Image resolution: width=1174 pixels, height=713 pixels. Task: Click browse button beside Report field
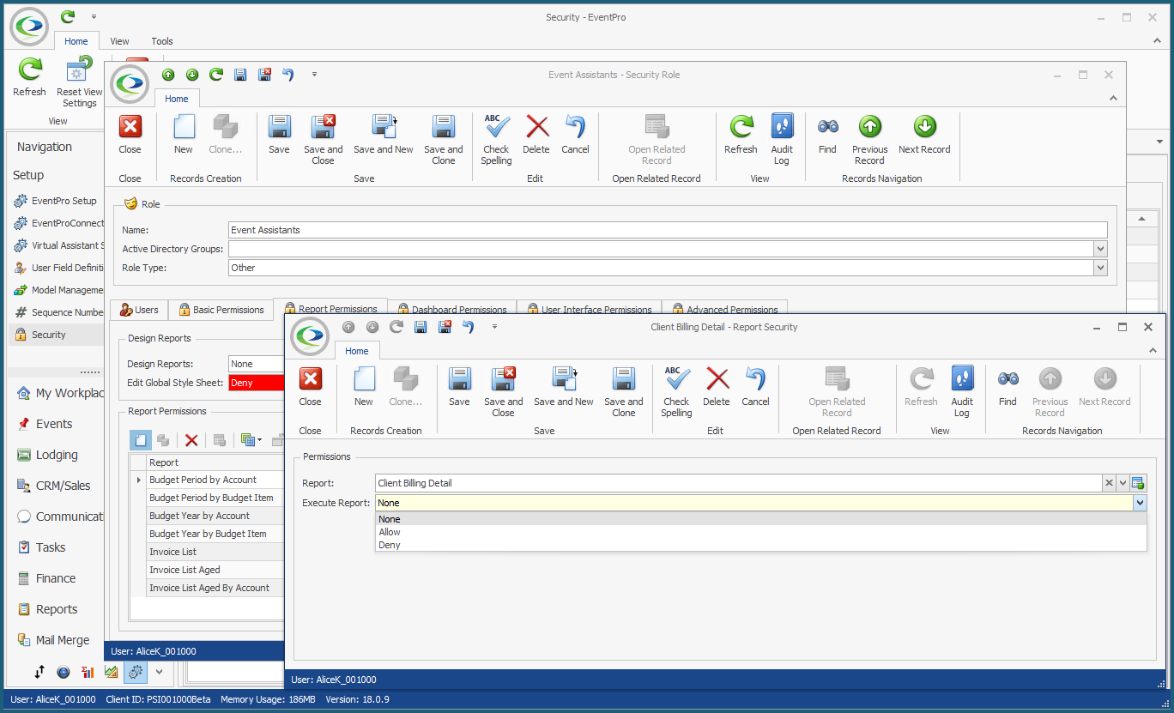click(x=1138, y=483)
